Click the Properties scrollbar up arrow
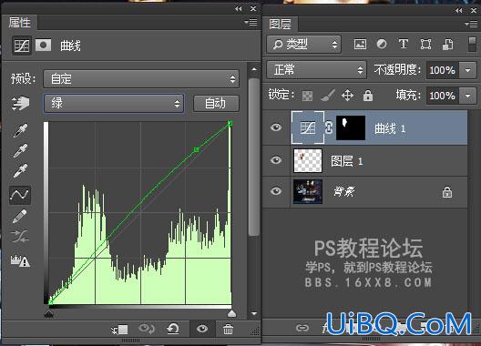 pyautogui.click(x=253, y=69)
